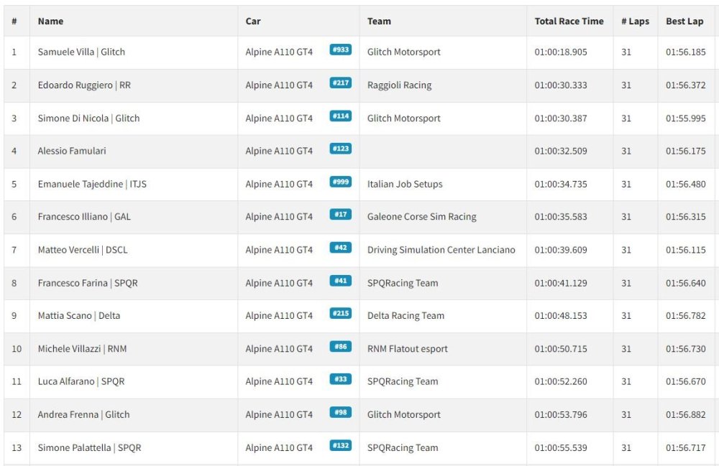Click the Delta Racing Team cell
Viewport: 719px width, 466px height.
coord(406,315)
